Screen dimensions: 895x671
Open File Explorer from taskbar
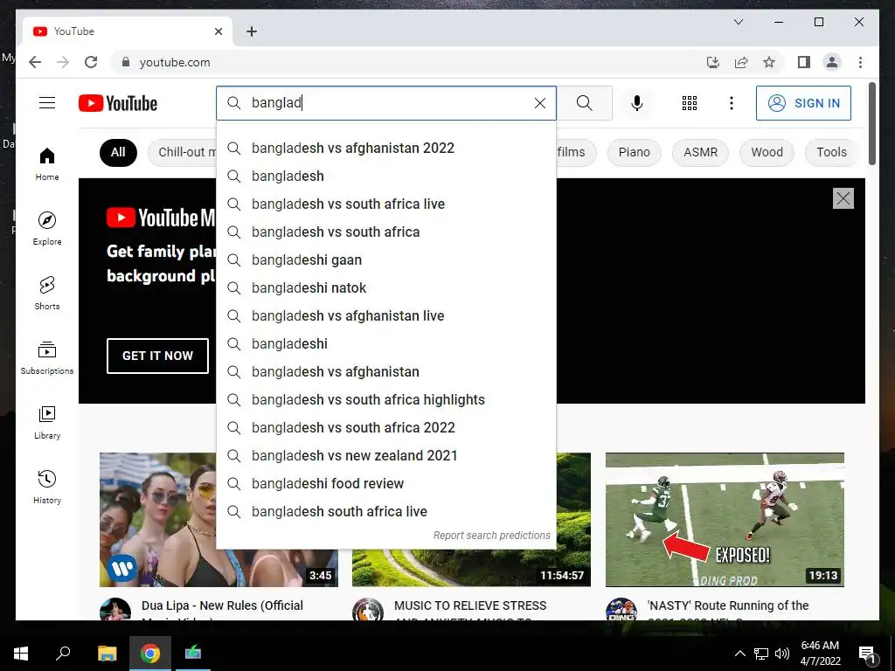(x=107, y=654)
